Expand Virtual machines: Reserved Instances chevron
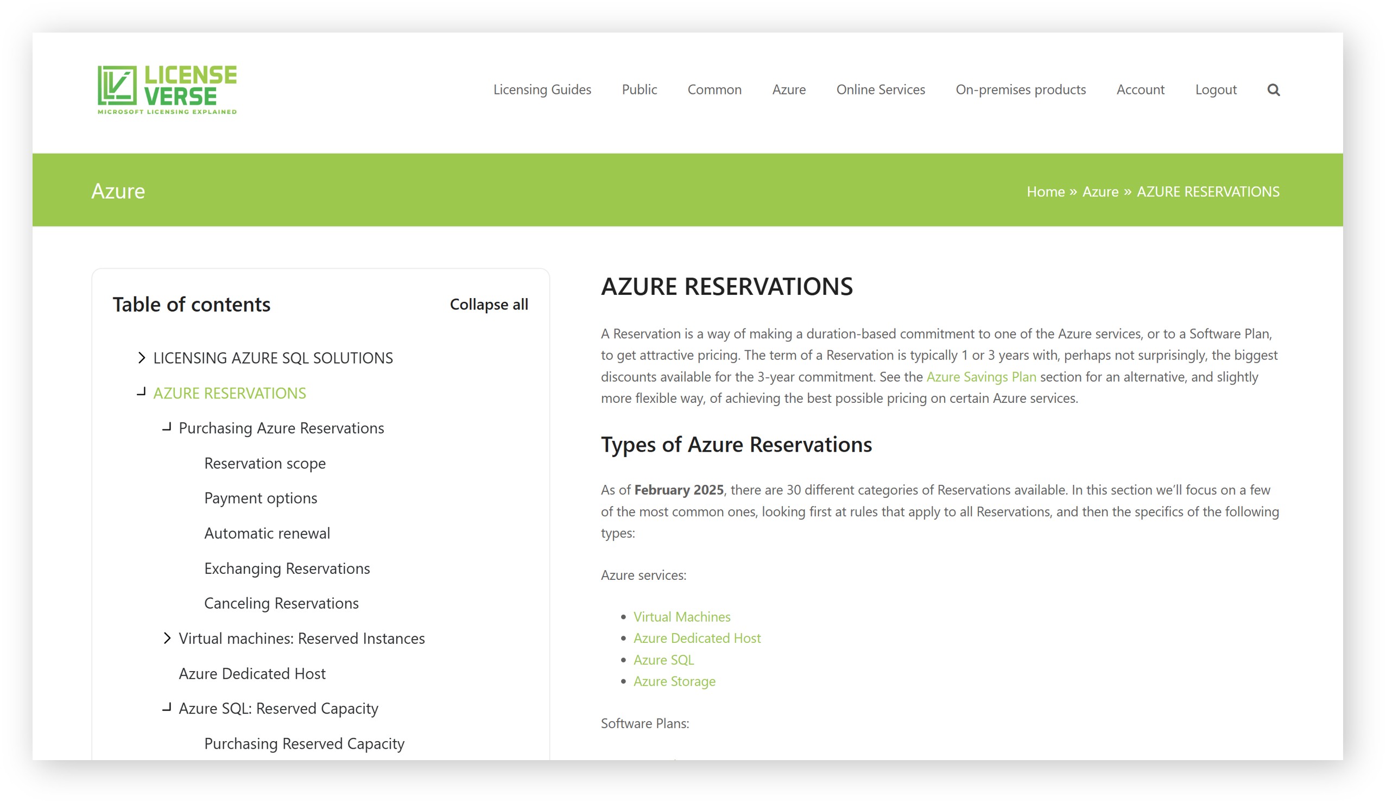This screenshot has height=803, width=1386. point(167,638)
